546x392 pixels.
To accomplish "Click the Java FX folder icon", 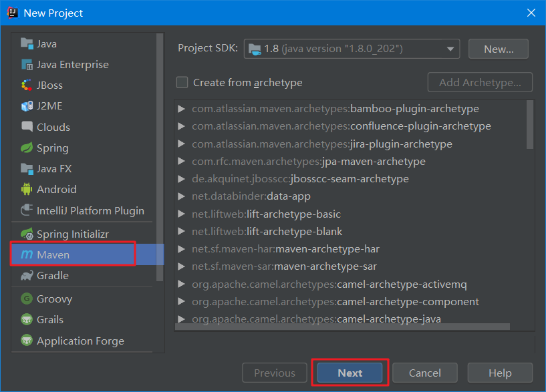I will coord(27,169).
